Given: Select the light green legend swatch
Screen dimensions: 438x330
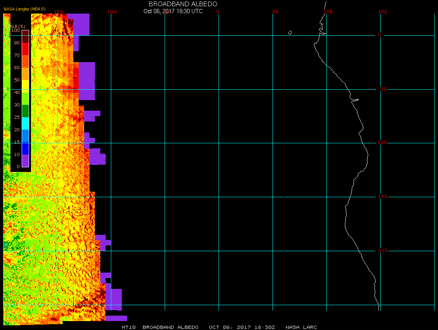Looking at the screenshot, I should (x=25, y=98).
